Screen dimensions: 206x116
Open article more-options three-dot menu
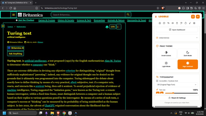tap(119, 27)
